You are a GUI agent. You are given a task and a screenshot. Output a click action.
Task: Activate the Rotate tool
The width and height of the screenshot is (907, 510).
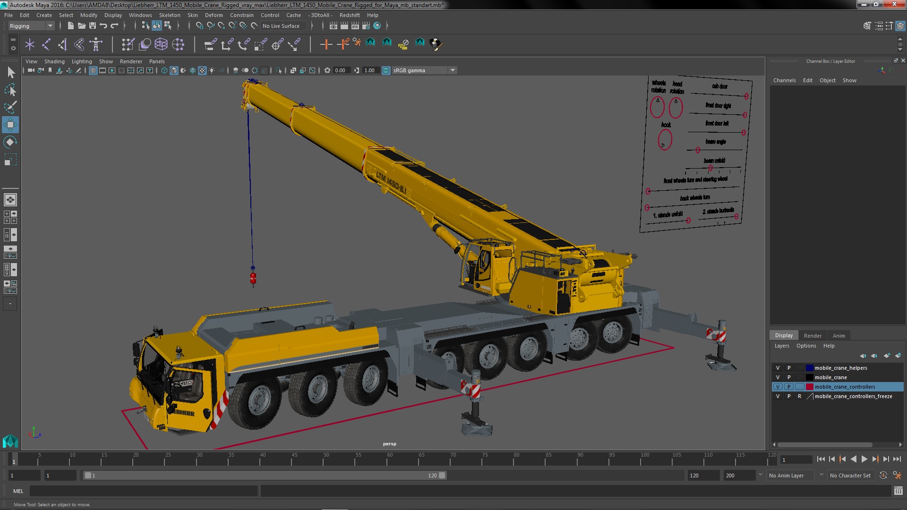click(10, 142)
